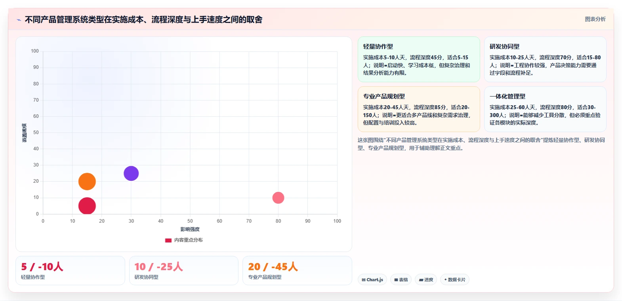Screen dimensions: 622x301
Task: Click the lightning icon beside the title
Action: click(x=19, y=20)
